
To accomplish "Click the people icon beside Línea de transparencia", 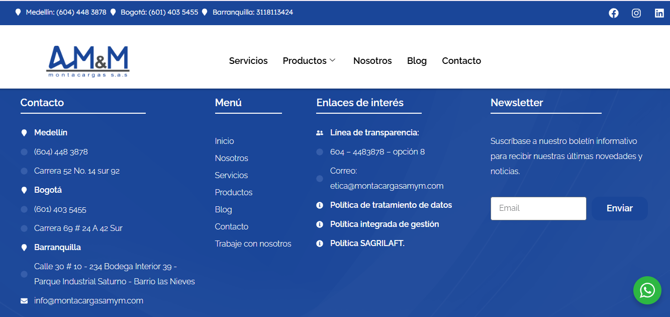I will click(319, 132).
